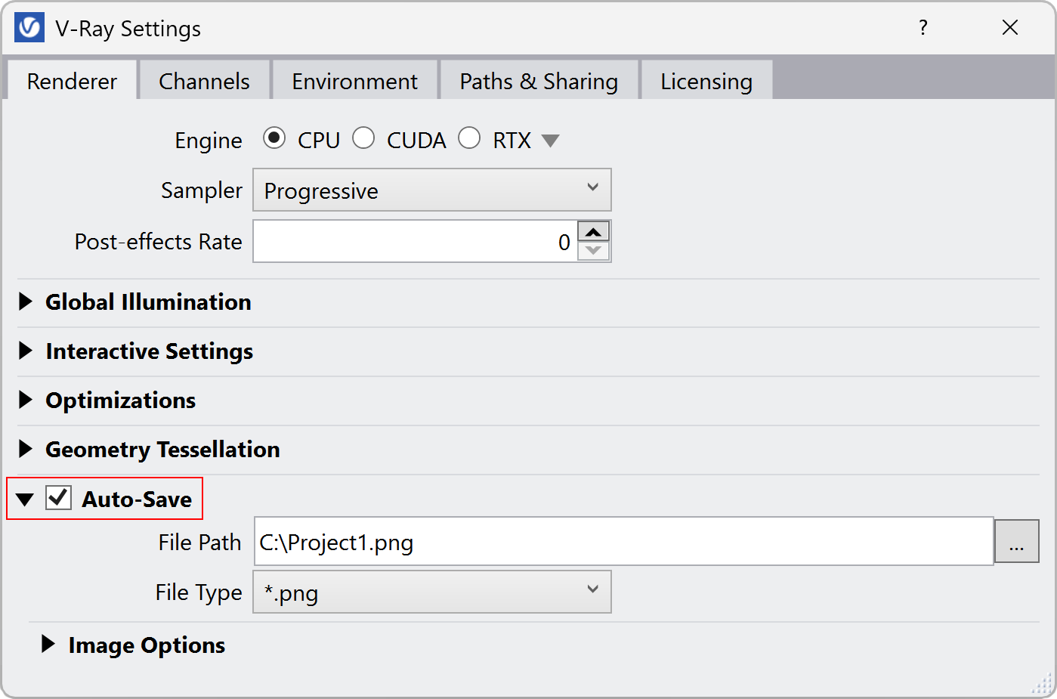Expand the Image Options section
This screenshot has height=699, width=1057.
pyautogui.click(x=48, y=644)
